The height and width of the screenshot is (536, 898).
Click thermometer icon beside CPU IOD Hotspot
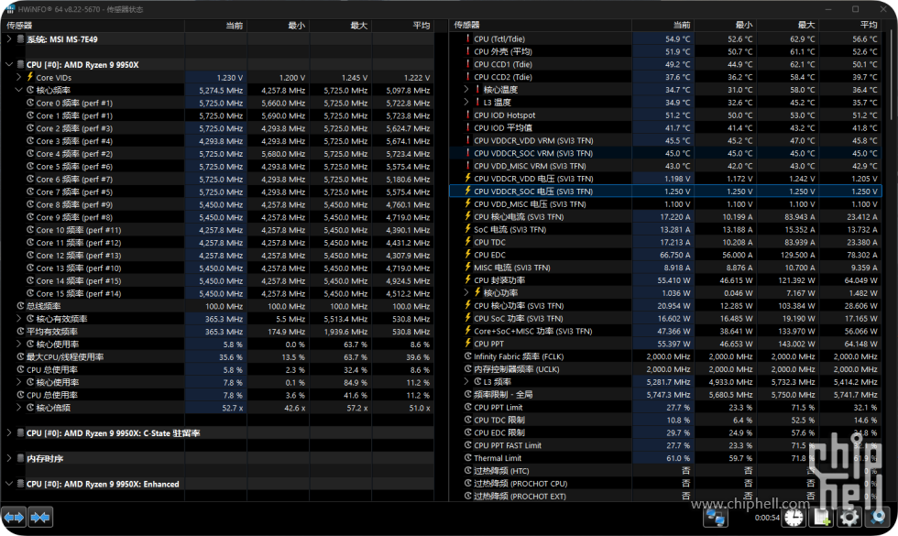point(468,115)
